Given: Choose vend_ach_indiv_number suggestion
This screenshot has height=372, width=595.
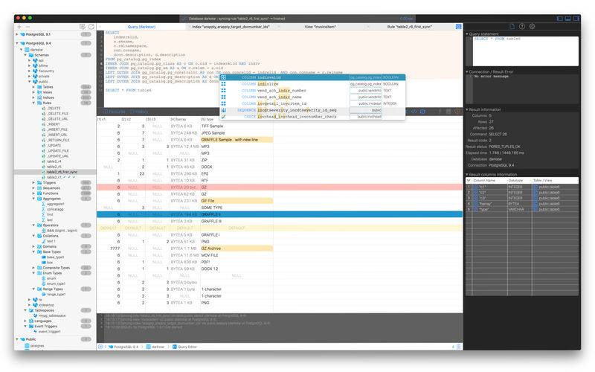Looking at the screenshot, I should pyautogui.click(x=312, y=90).
